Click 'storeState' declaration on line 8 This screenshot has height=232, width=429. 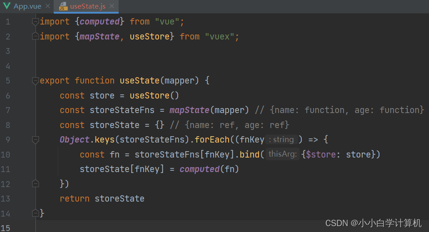pos(115,125)
